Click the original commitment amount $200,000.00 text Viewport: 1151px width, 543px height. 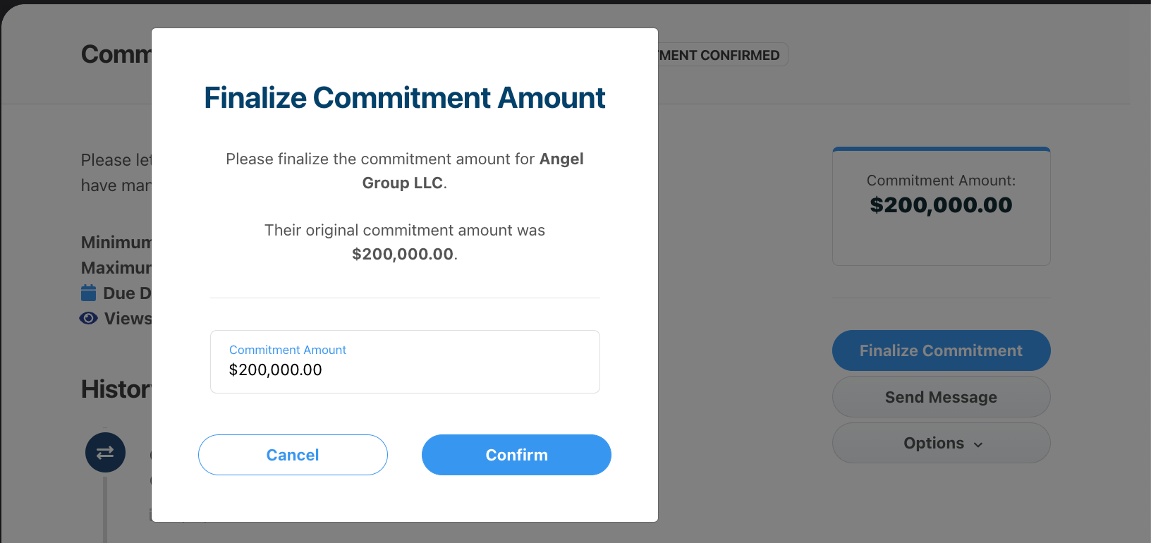[x=402, y=254]
